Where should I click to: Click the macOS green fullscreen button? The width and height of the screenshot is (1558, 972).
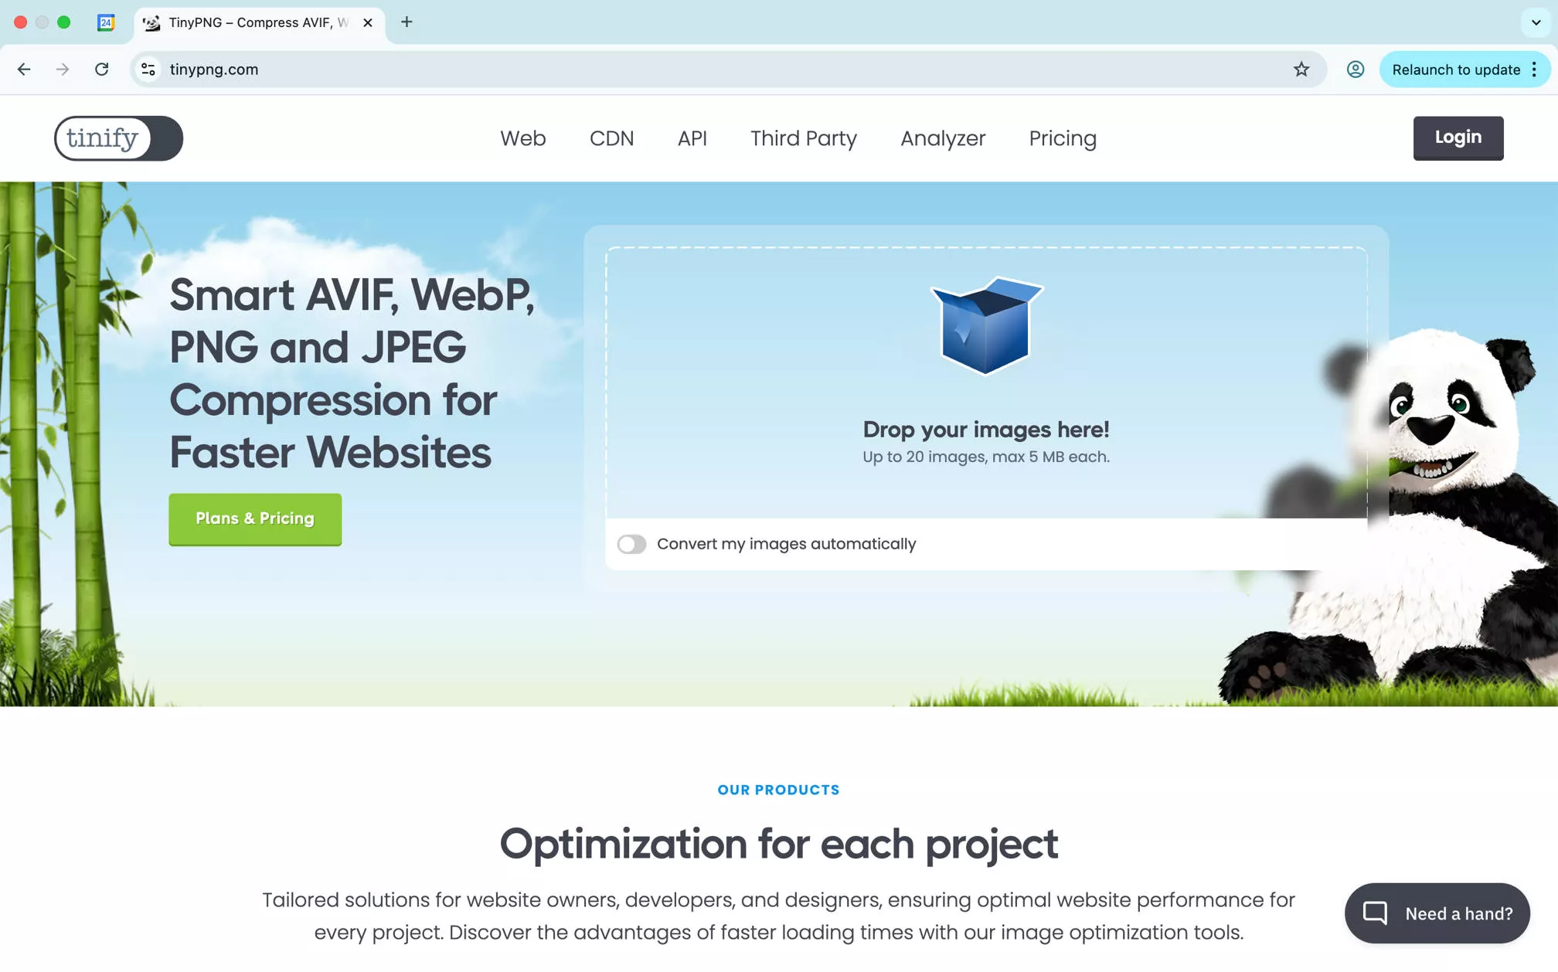click(x=64, y=22)
